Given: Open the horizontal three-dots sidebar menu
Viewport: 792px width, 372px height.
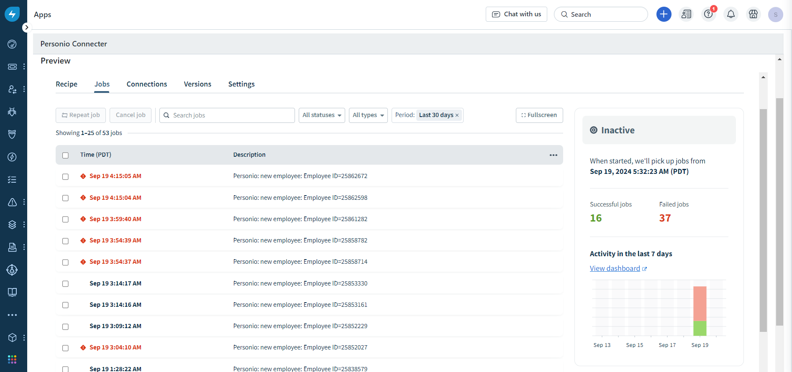Looking at the screenshot, I should click(x=12, y=315).
